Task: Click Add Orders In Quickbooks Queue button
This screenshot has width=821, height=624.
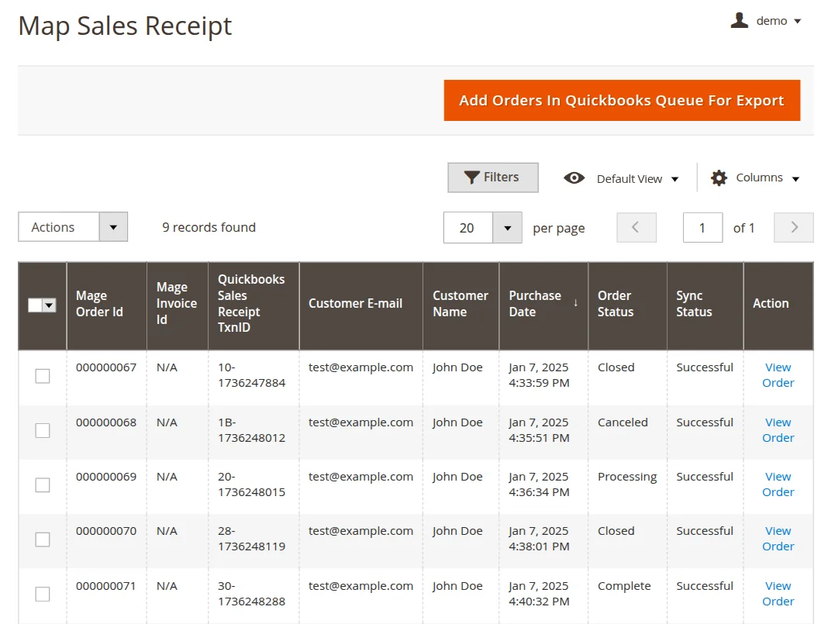Action: (x=622, y=101)
